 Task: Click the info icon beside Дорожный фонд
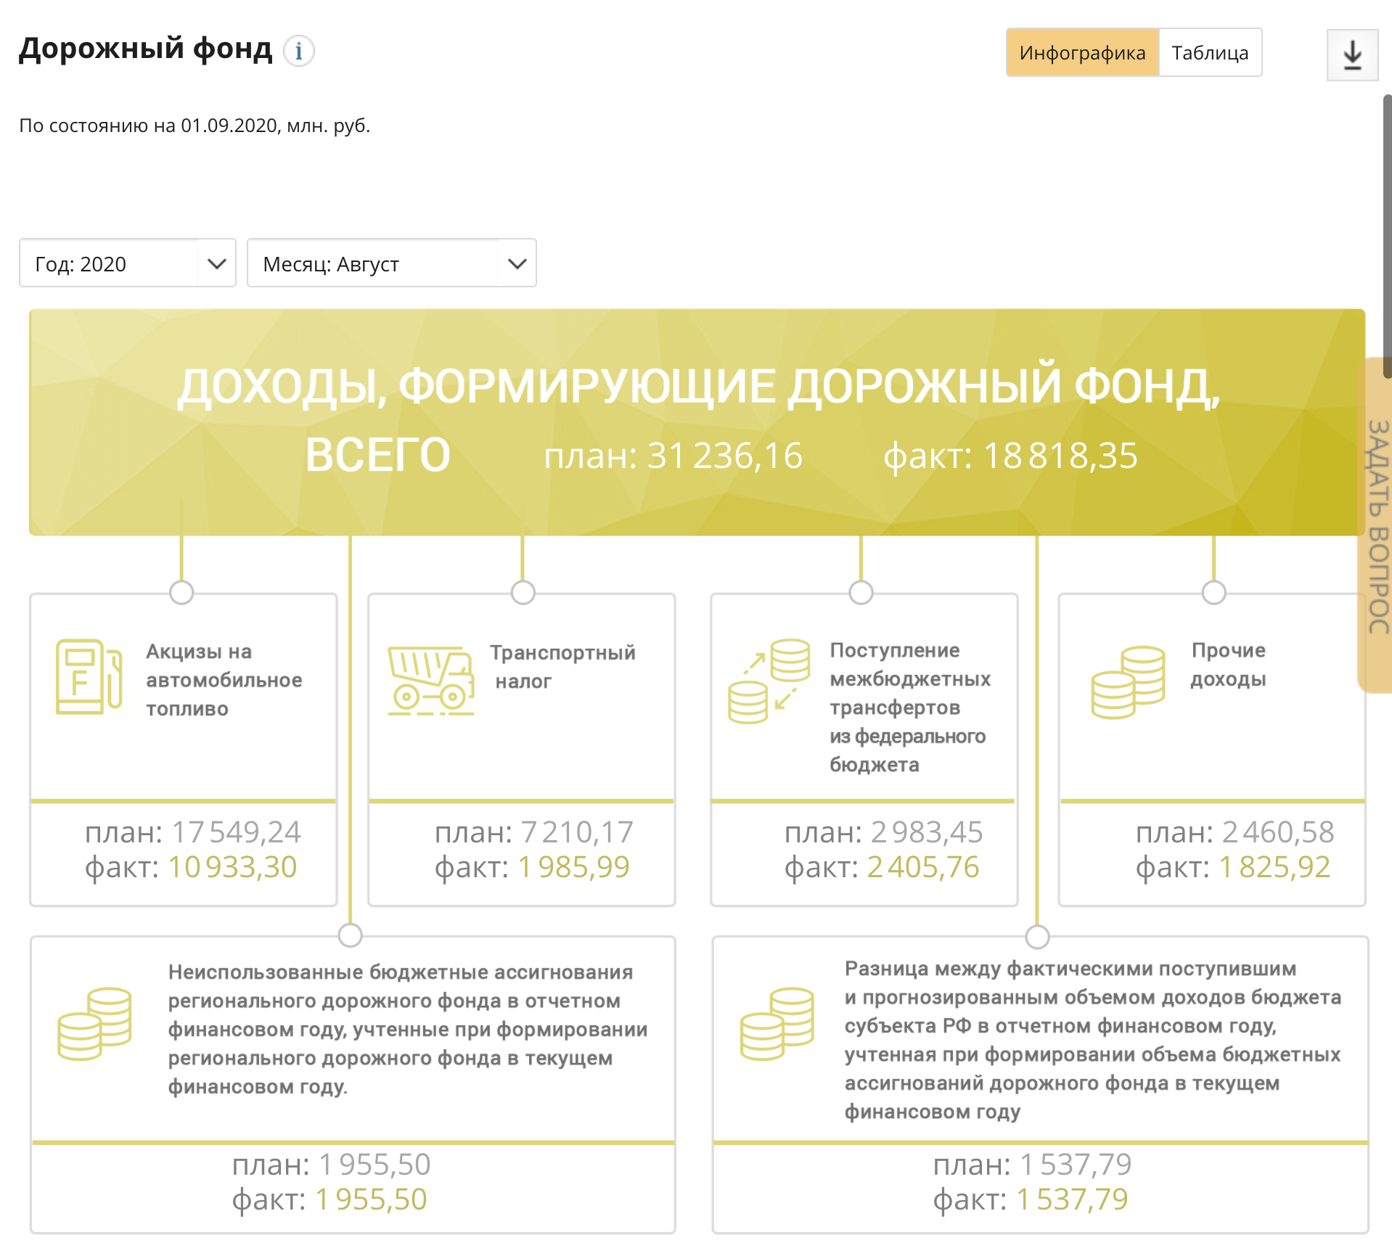[x=298, y=52]
